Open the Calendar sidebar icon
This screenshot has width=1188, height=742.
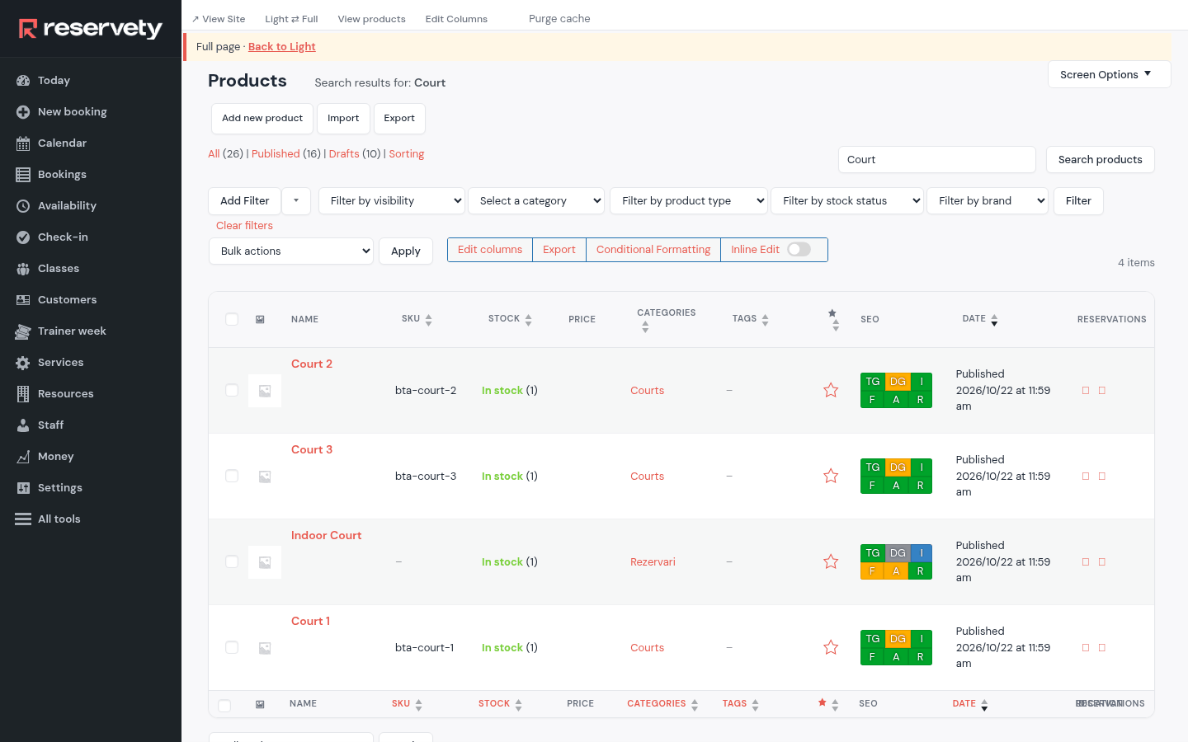pos(23,143)
